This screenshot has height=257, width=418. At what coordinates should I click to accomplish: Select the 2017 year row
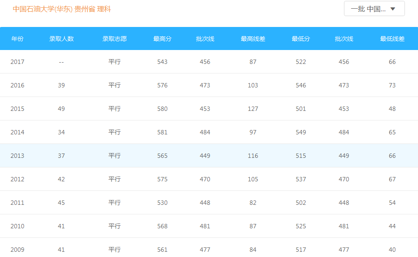209,62
